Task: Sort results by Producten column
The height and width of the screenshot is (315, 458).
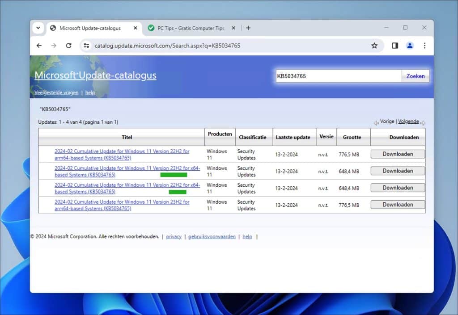Action: 220,134
